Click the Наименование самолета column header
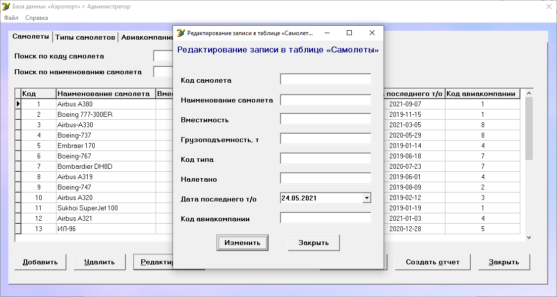557x297 pixels. pos(106,94)
